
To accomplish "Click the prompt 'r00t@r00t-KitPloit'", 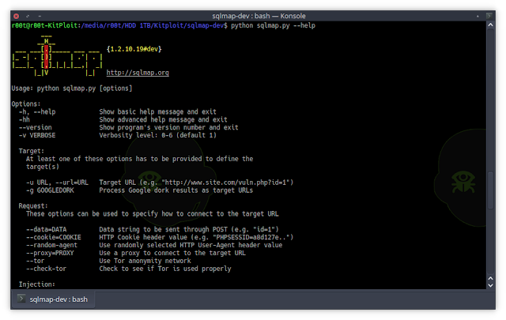I will (x=44, y=25).
